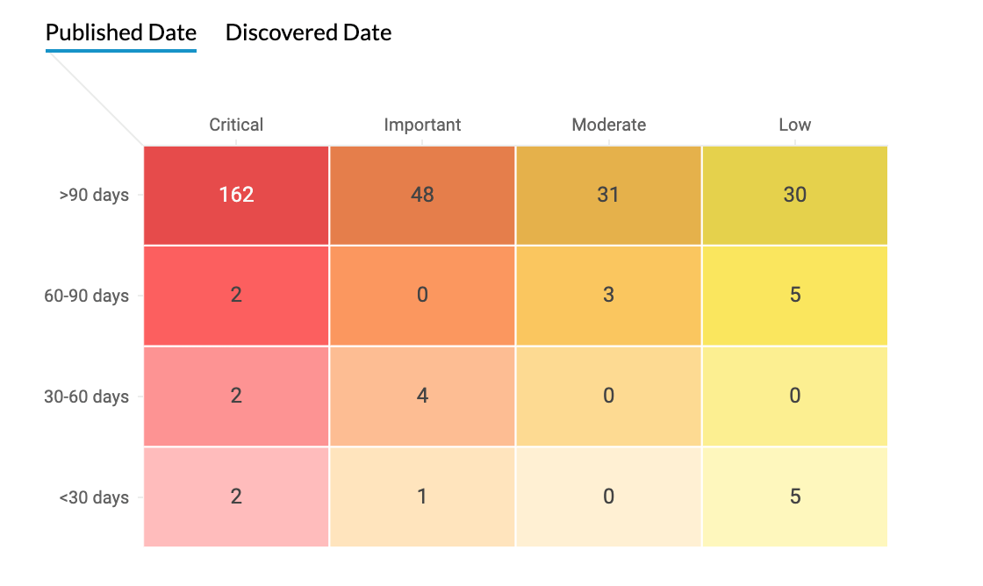Click the Critical <30 days cell
Image resolution: width=983 pixels, height=586 pixels.
[x=236, y=497]
